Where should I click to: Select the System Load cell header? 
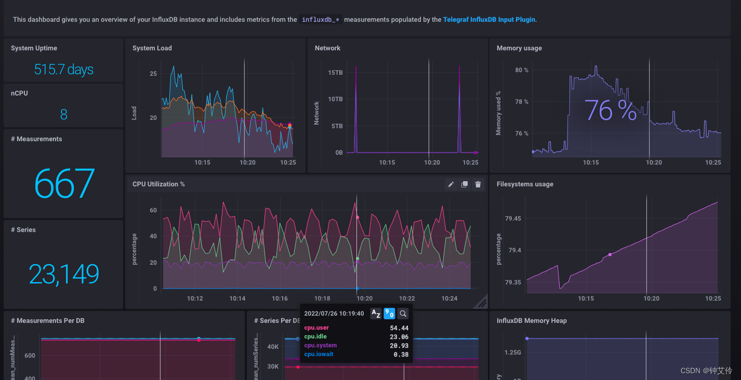[x=152, y=48]
